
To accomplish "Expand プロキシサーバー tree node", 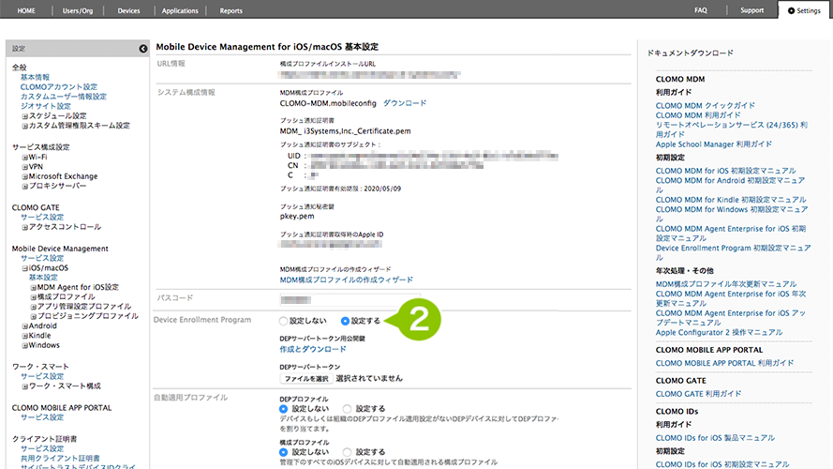I will point(24,187).
